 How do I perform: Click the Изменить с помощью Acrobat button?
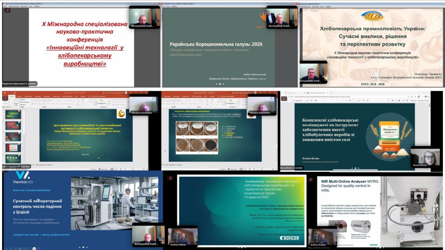(x=420, y=101)
